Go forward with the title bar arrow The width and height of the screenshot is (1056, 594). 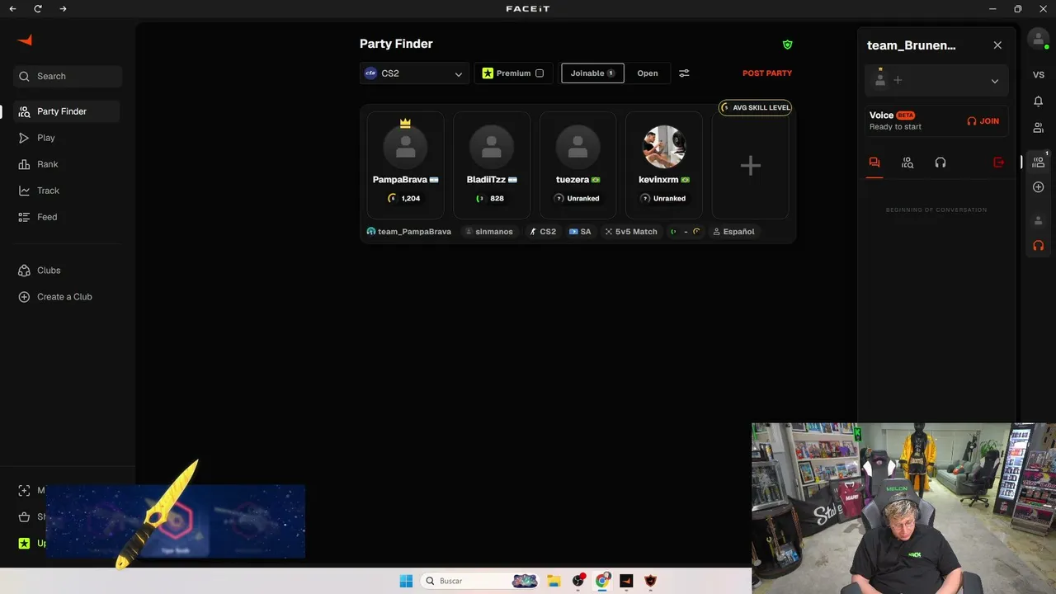(64, 9)
